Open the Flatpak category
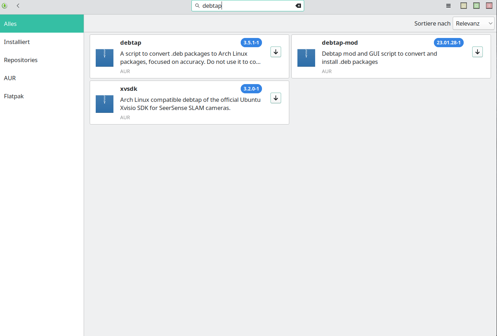The height and width of the screenshot is (336, 497). coord(14,96)
